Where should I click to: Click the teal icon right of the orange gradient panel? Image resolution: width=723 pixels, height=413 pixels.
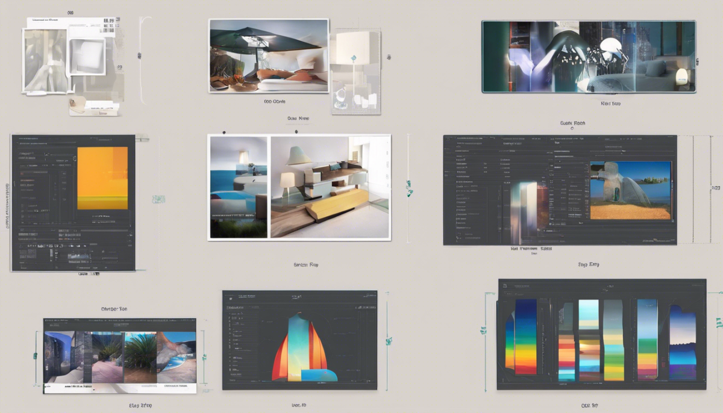tap(158, 199)
